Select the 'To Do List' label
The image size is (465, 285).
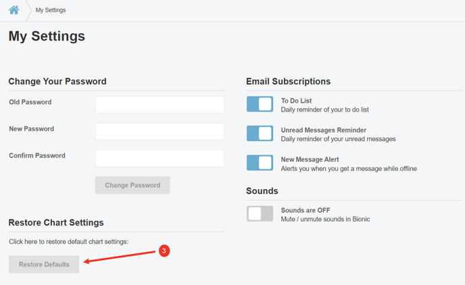[296, 101]
